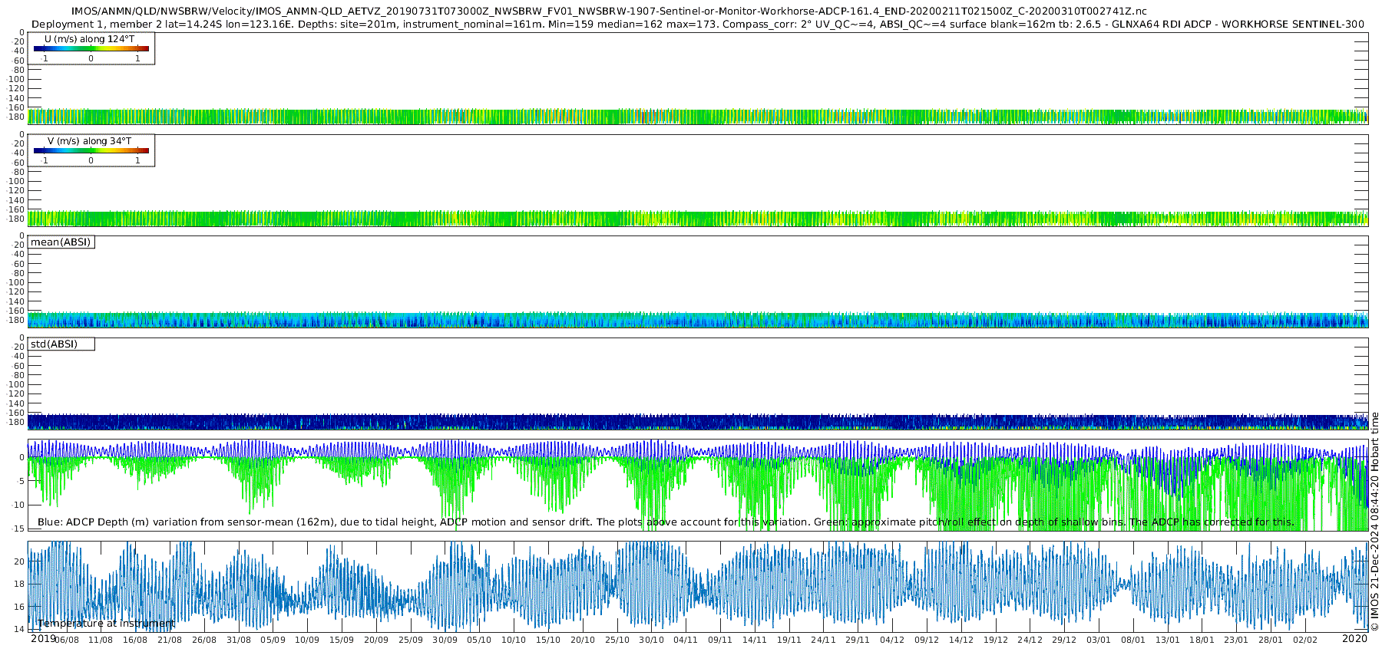Click the 14/12 date tick label

[x=961, y=640]
